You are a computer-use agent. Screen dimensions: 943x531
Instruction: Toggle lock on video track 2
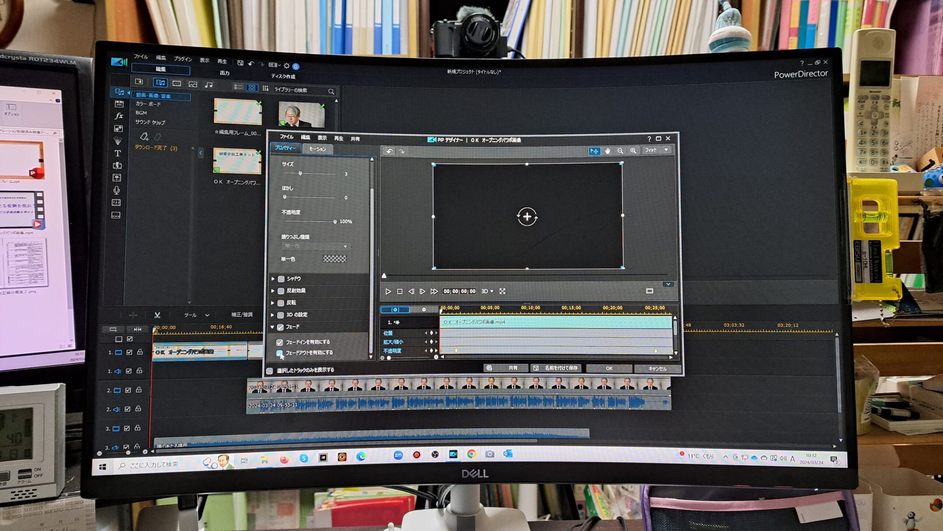[x=139, y=390]
